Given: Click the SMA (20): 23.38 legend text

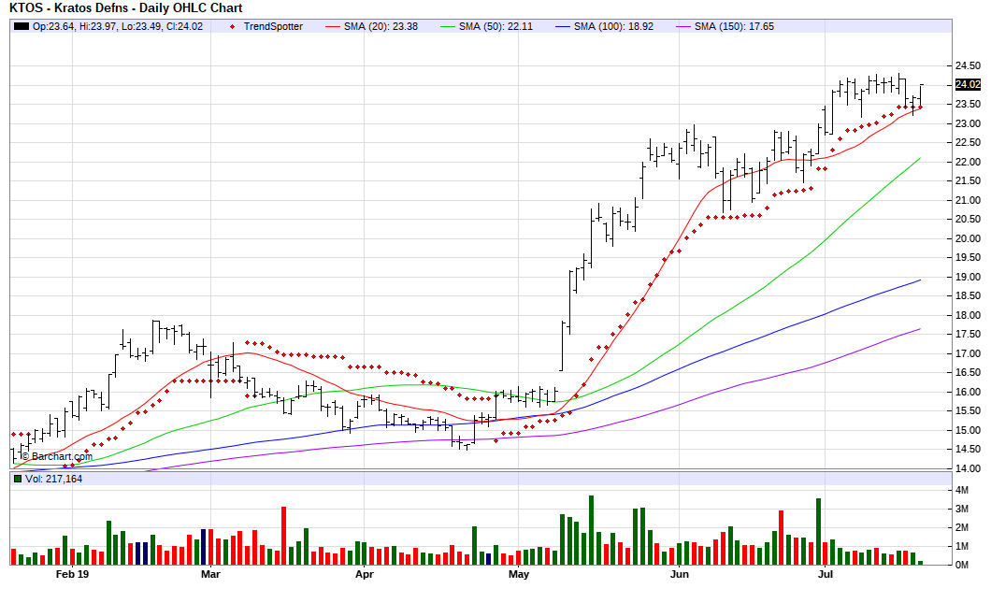Looking at the screenshot, I should (x=381, y=26).
